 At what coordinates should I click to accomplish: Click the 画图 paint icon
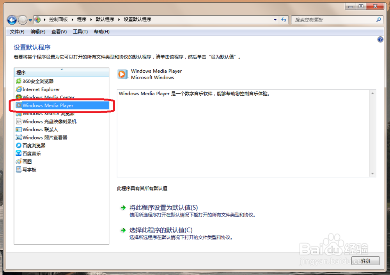(18, 161)
